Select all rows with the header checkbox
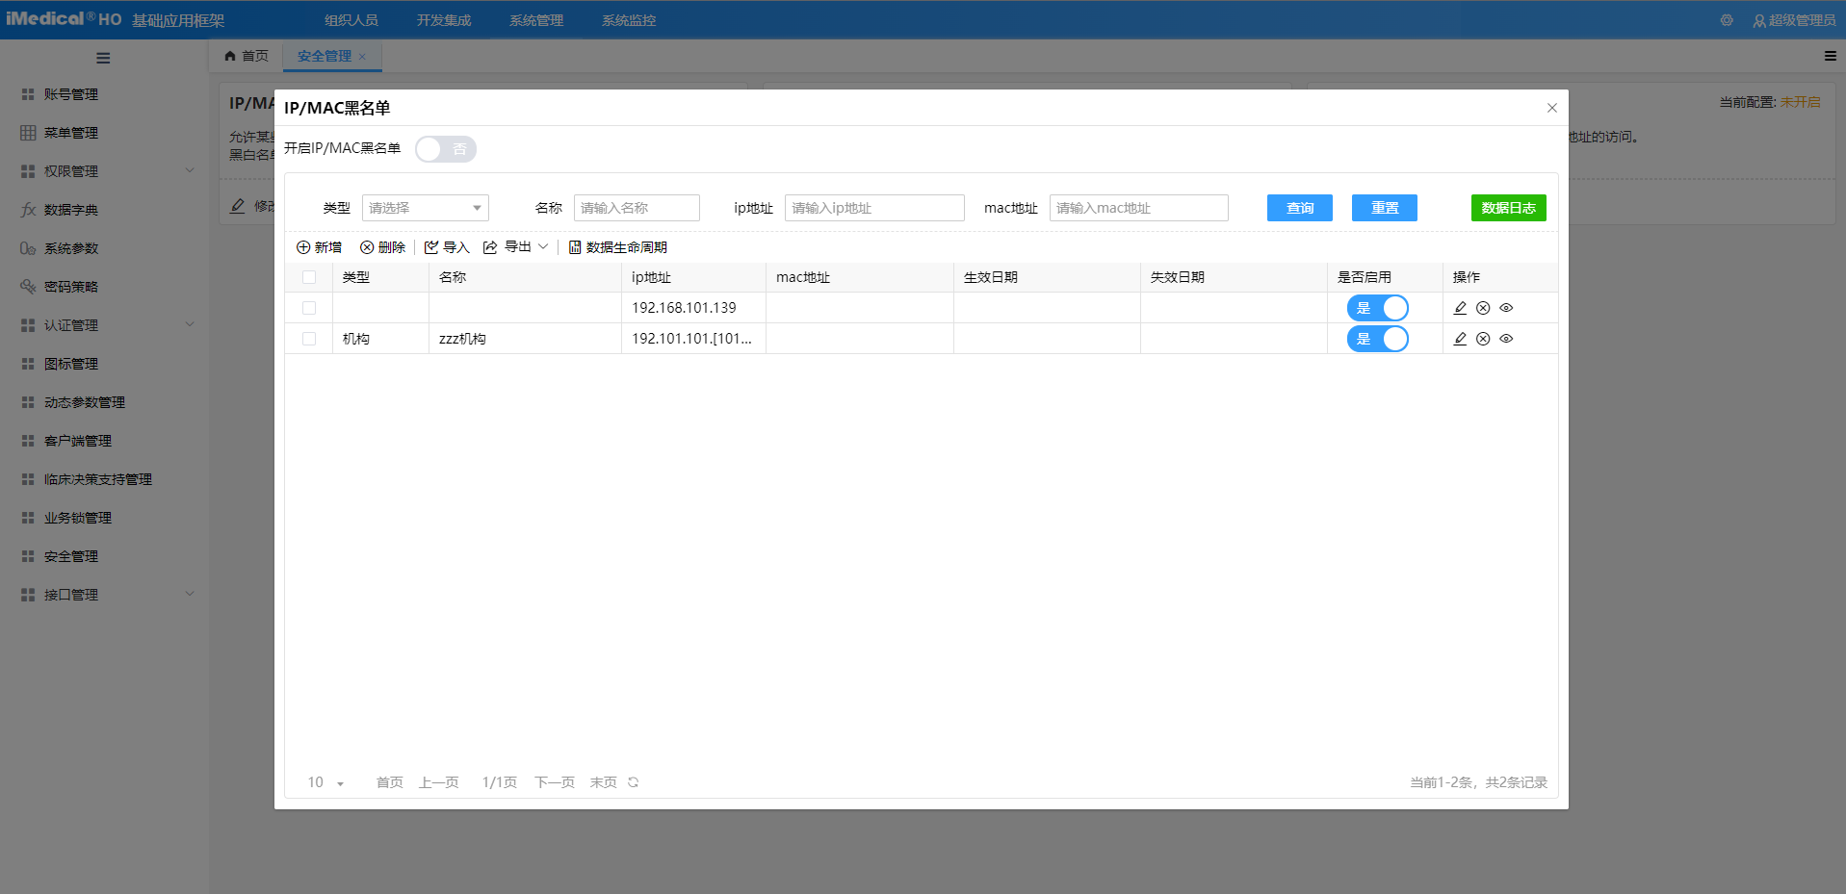This screenshot has height=894, width=1846. [309, 277]
